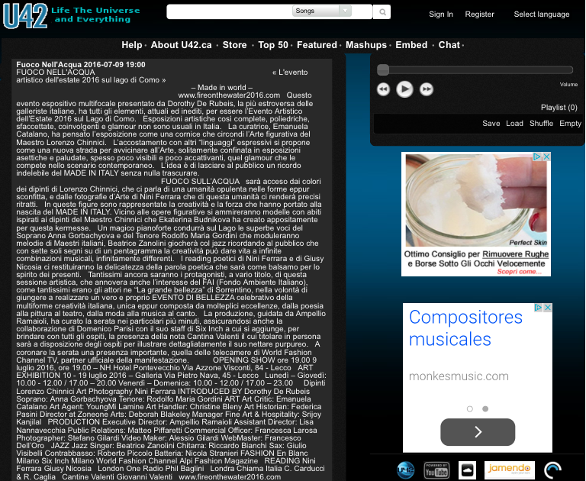Click the Powered by YouTube badge
This screenshot has width=586, height=481.
point(436,470)
